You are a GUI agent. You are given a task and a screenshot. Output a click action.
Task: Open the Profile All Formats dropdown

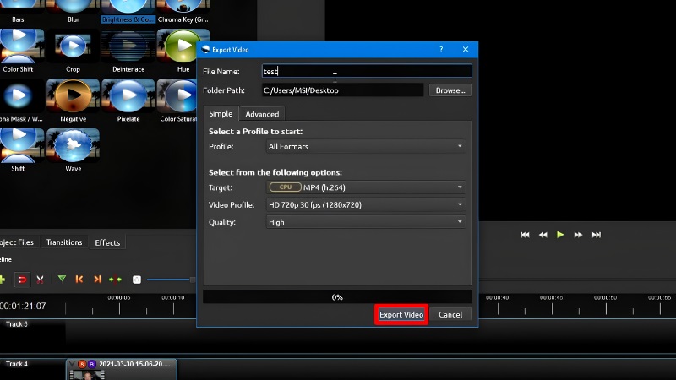[366, 146]
